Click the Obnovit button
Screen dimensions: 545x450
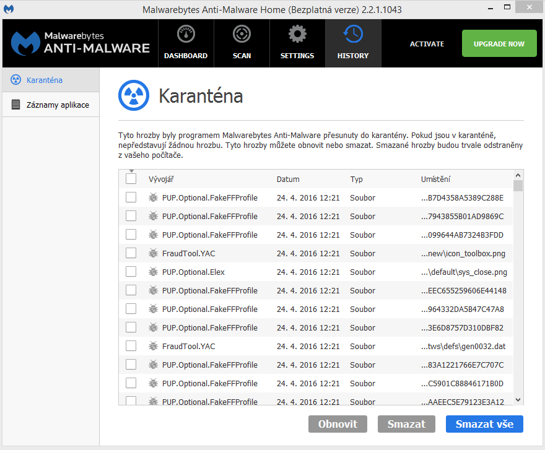[338, 424]
